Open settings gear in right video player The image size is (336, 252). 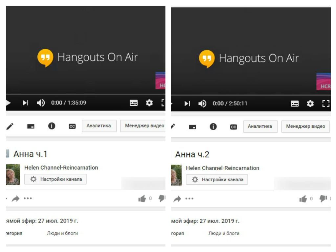310,103
